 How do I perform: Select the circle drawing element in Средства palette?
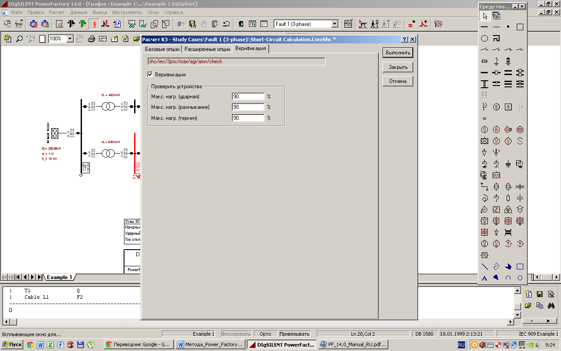pyautogui.click(x=484, y=39)
